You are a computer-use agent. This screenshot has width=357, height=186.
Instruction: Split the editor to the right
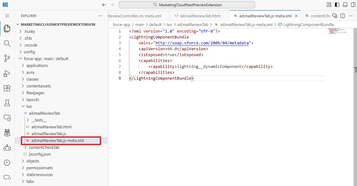click(343, 16)
